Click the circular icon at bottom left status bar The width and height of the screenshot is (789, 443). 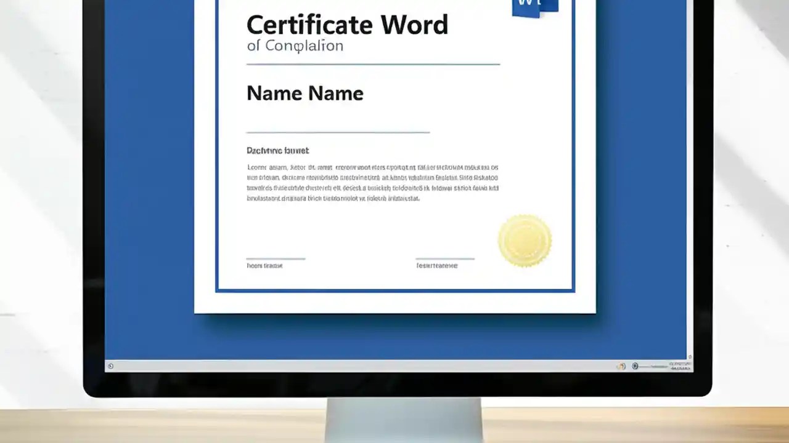pos(110,366)
